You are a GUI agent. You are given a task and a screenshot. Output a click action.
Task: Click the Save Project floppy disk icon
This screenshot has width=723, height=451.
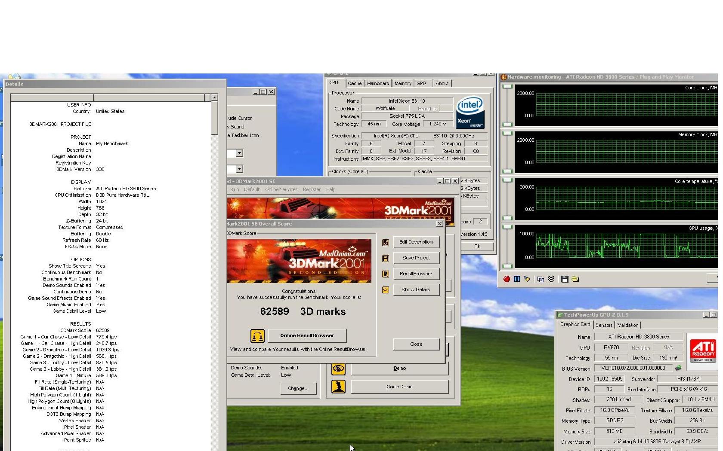pos(386,259)
